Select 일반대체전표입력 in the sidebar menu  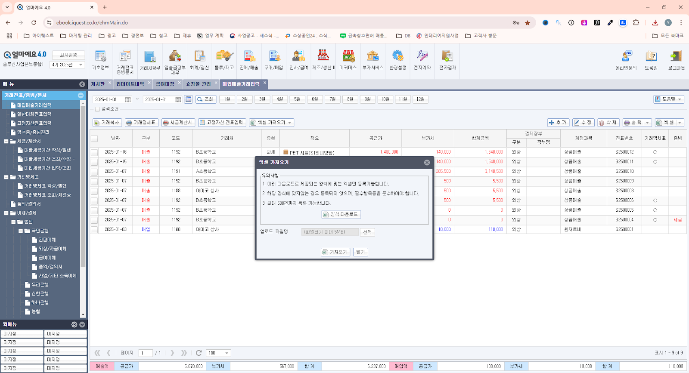click(34, 114)
